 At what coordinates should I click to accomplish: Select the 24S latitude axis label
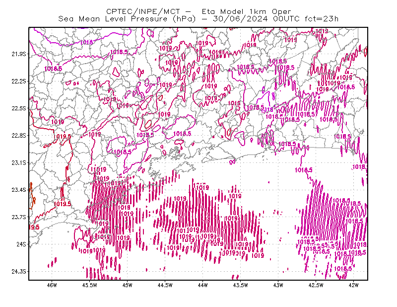pos(21,244)
